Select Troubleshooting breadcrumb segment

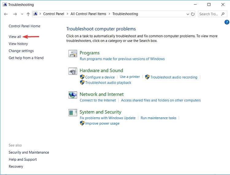125,14
